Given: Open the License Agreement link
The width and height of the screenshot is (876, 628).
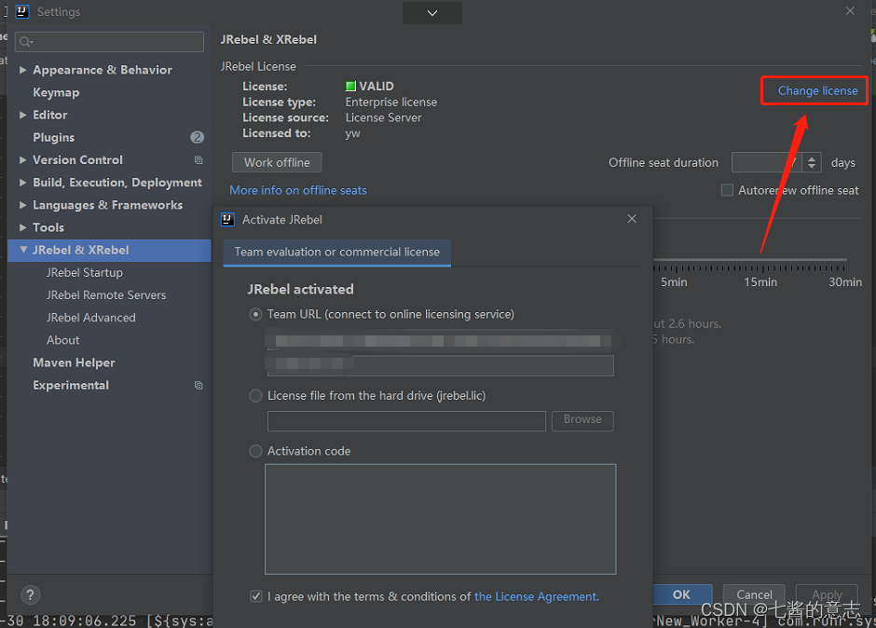Looking at the screenshot, I should click(537, 596).
